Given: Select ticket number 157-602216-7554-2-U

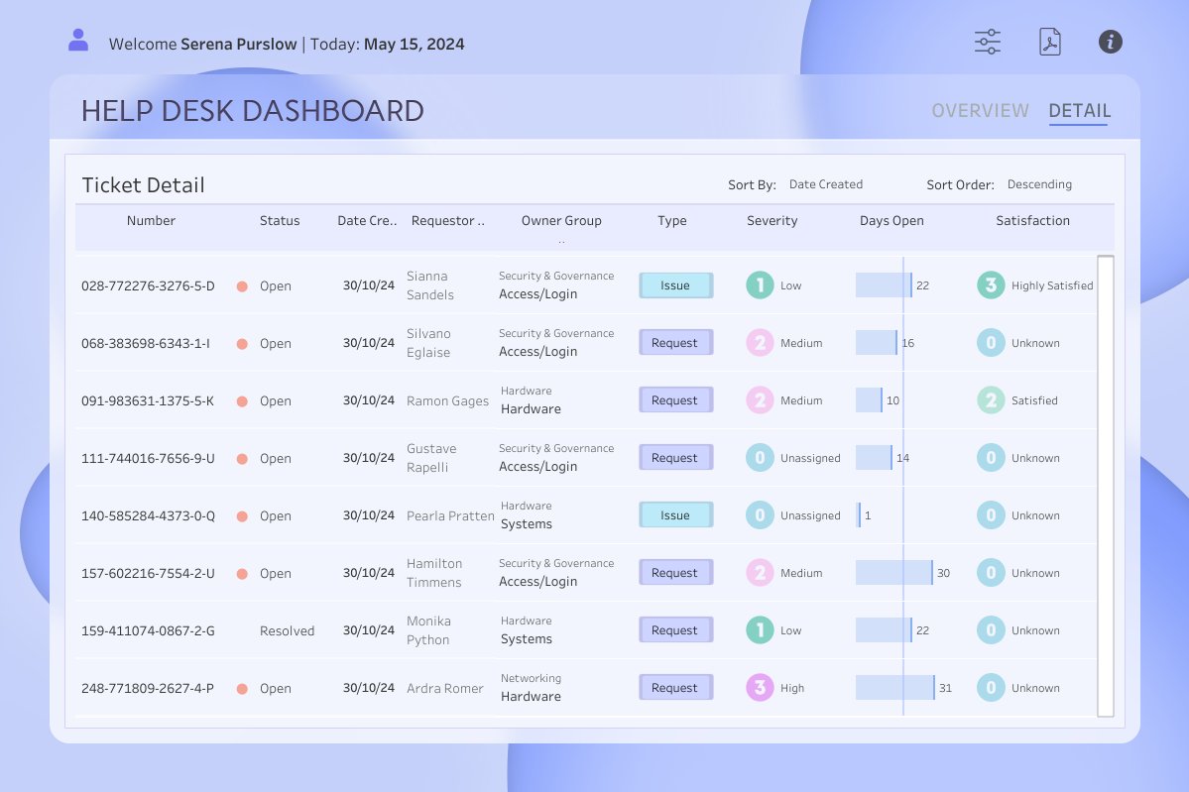Looking at the screenshot, I should pyautogui.click(x=148, y=573).
